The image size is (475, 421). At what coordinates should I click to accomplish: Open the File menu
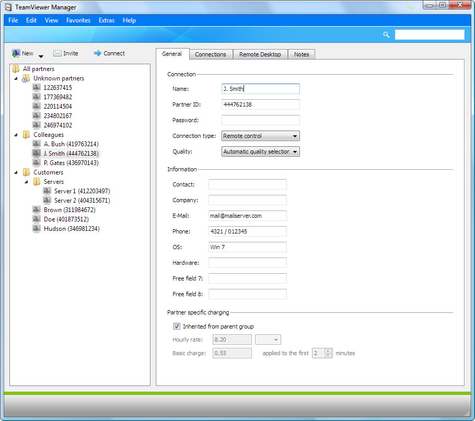13,20
